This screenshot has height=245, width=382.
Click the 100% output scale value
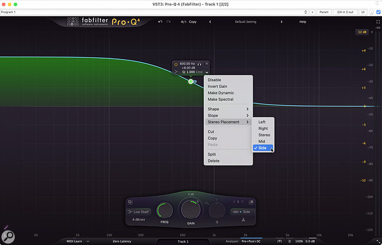(x=299, y=241)
